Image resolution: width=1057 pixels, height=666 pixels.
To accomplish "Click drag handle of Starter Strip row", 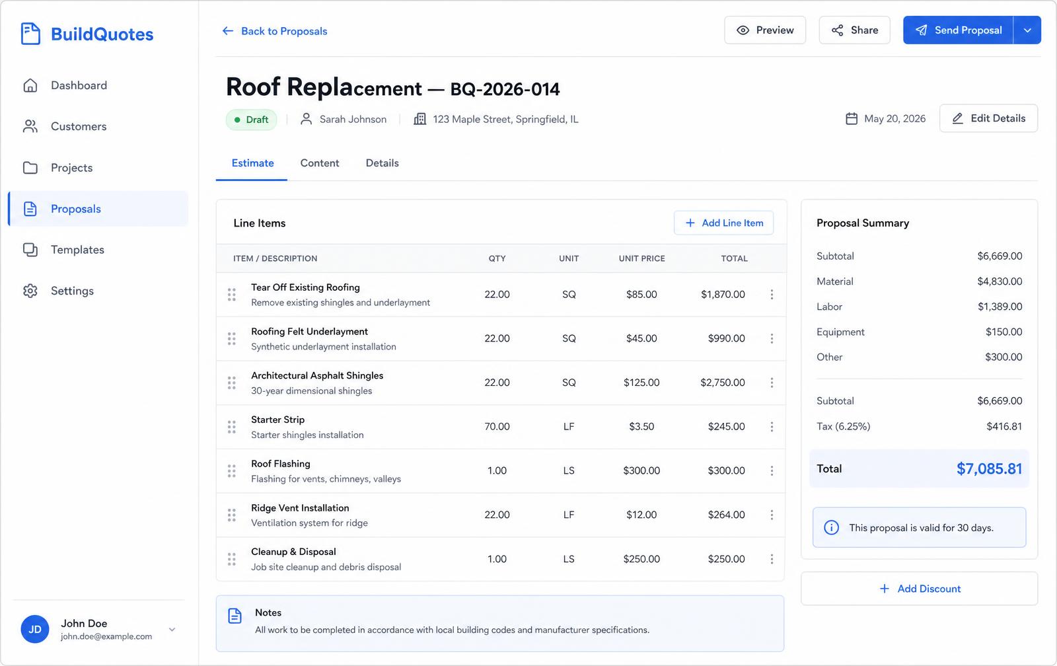I will [x=232, y=427].
